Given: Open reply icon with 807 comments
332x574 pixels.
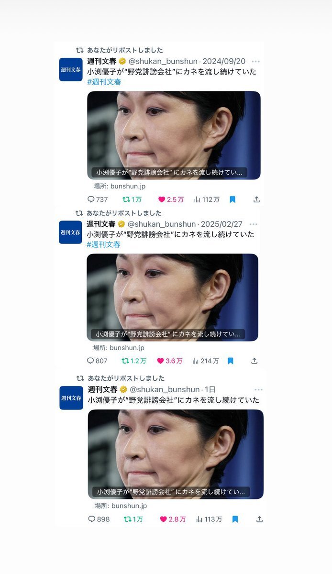Looking at the screenshot, I should [97, 361].
